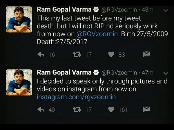
Task: Retweet the 'last tweet before death' post
Action: coord(77,54)
